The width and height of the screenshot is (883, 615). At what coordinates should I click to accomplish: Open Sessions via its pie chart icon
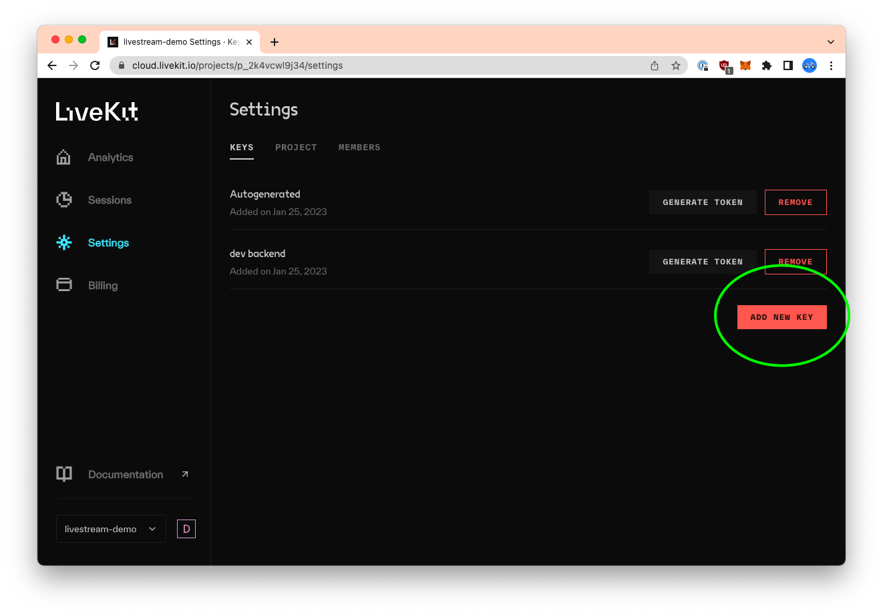point(64,200)
